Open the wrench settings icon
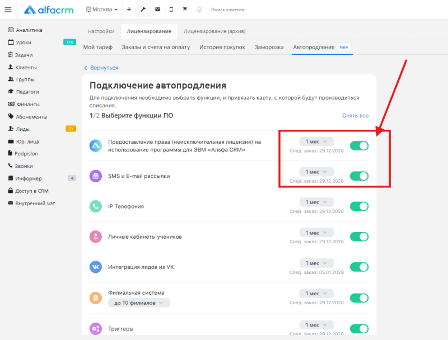The height and width of the screenshot is (340, 448). pos(143,10)
